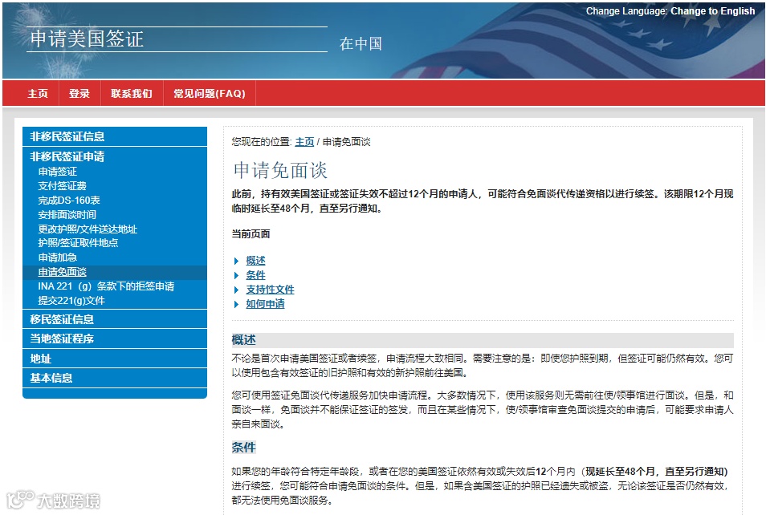The width and height of the screenshot is (766, 515).
Task: Open the 主页 tab in red navigation bar
Action: (38, 93)
